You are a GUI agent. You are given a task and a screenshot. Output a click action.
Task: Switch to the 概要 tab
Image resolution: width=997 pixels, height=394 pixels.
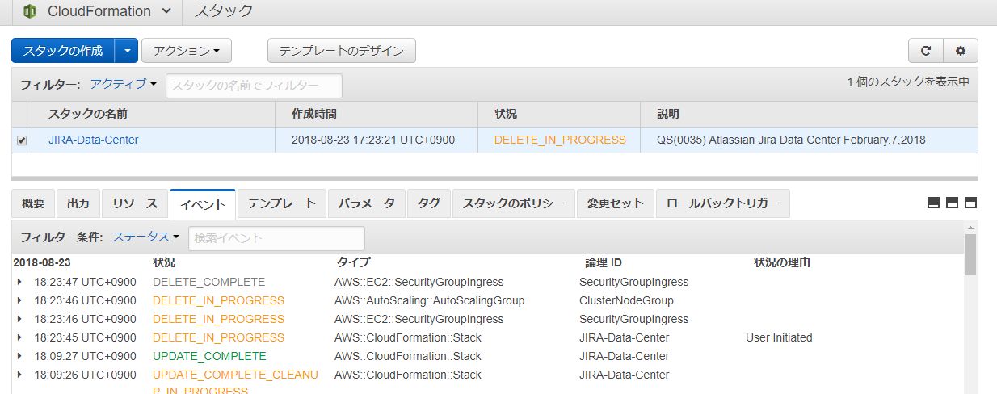33,203
